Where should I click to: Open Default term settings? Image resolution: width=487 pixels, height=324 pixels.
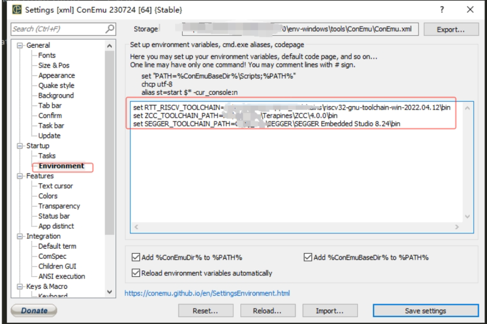pyautogui.click(x=57, y=246)
